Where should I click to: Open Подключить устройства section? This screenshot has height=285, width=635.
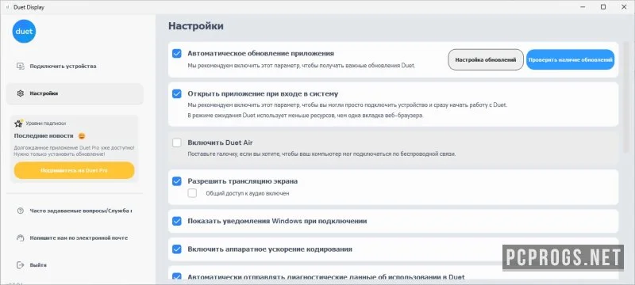pyautogui.click(x=75, y=66)
